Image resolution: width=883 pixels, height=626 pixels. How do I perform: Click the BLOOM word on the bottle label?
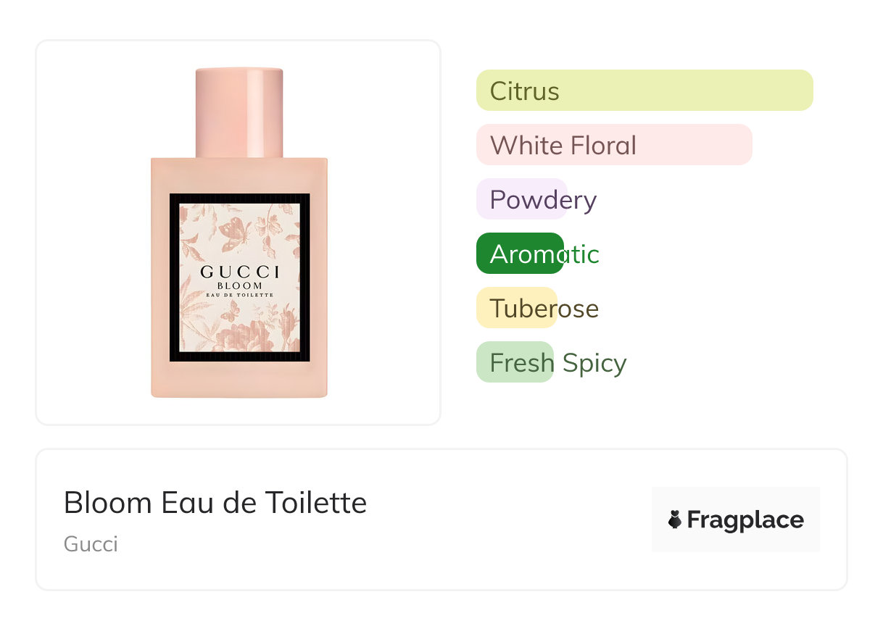239,285
